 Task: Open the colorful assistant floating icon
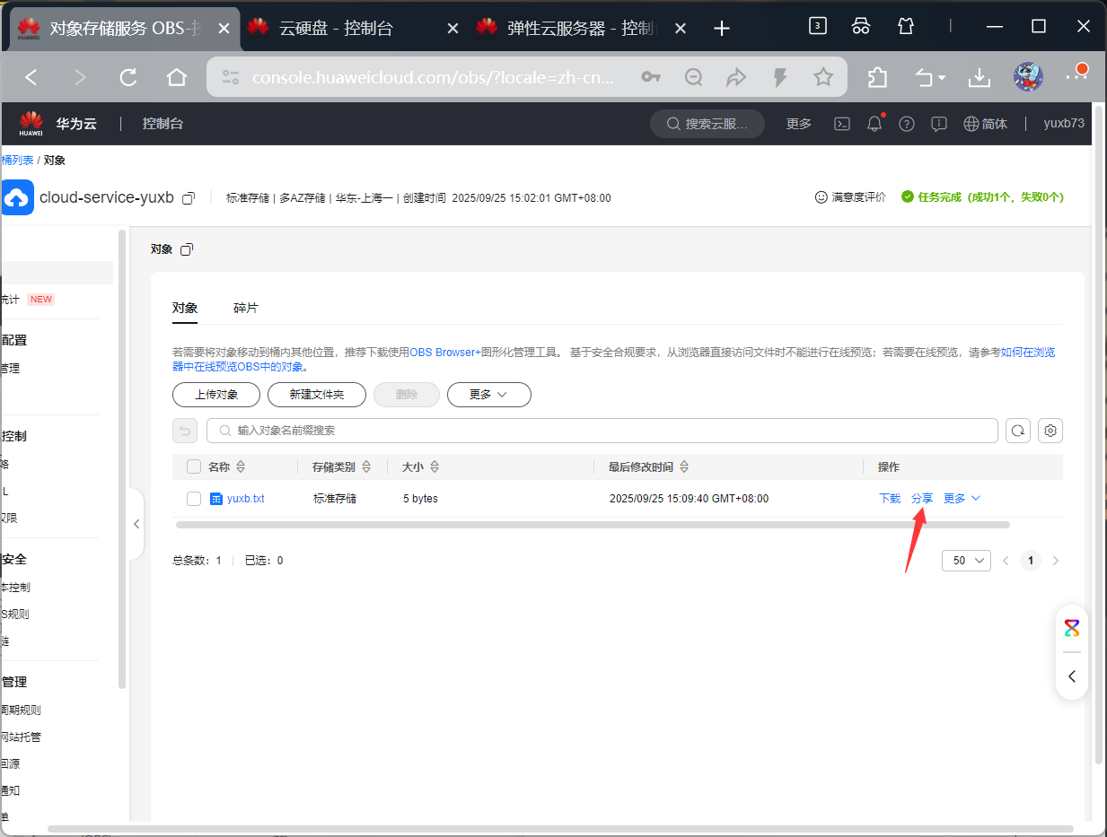tap(1072, 628)
